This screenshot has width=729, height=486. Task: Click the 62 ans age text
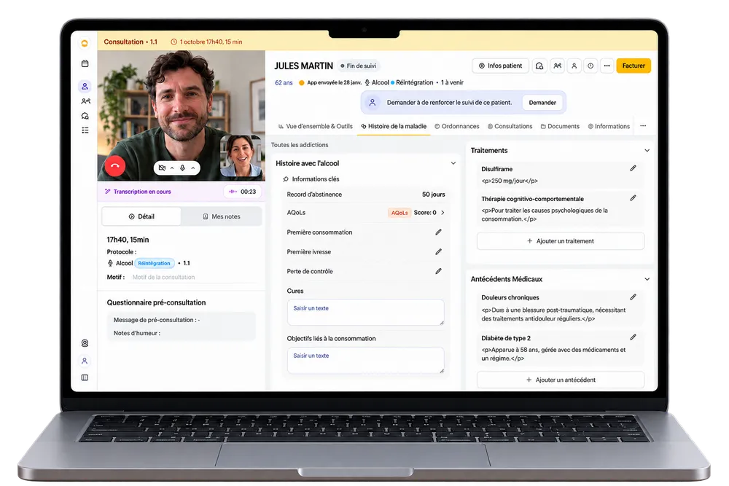pyautogui.click(x=284, y=83)
